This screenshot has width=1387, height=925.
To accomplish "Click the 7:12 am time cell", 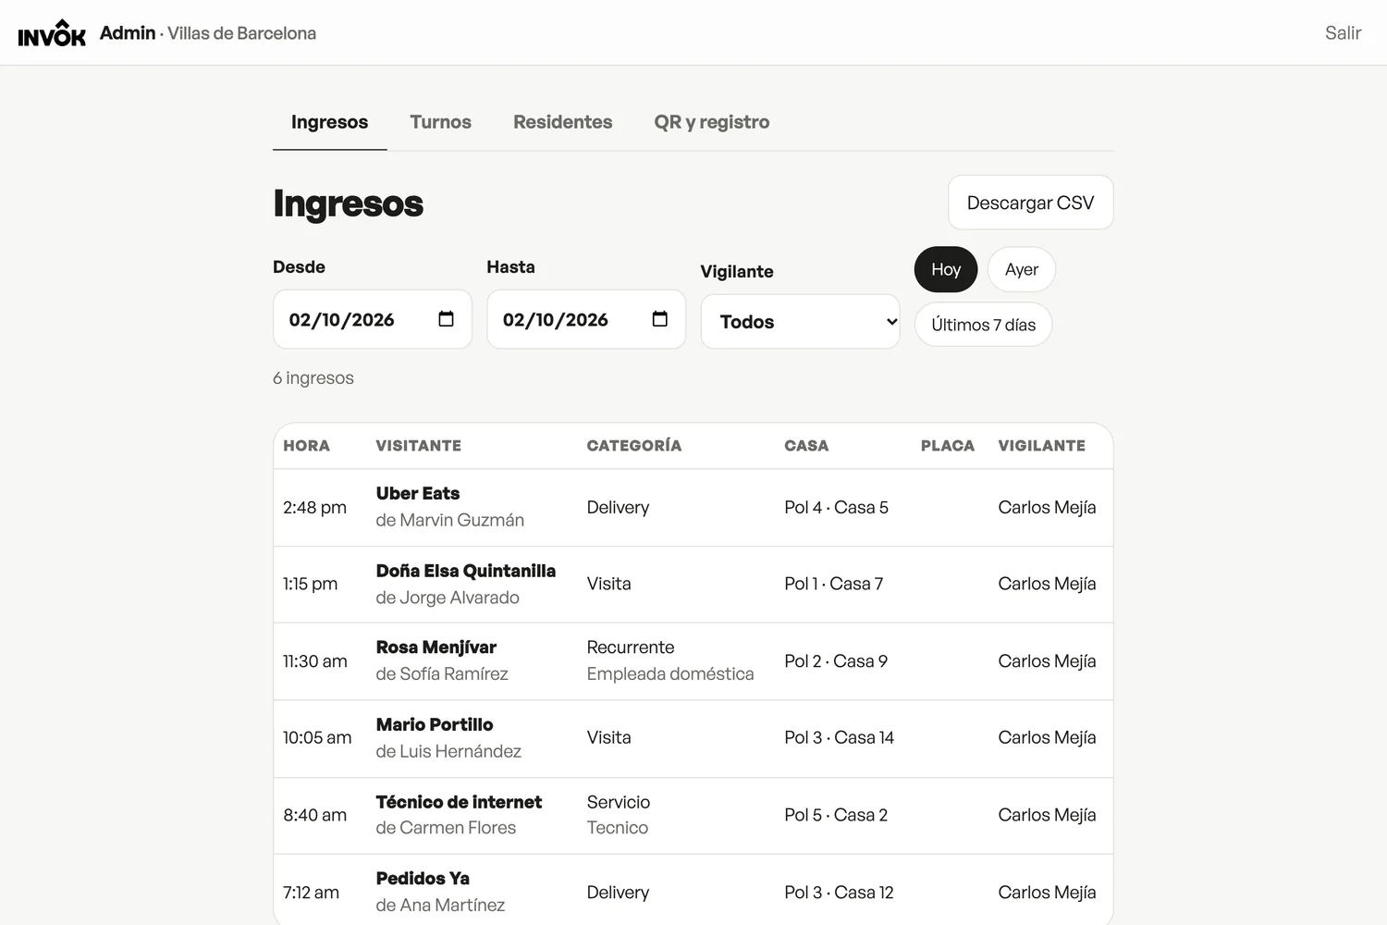I will coord(311,893).
